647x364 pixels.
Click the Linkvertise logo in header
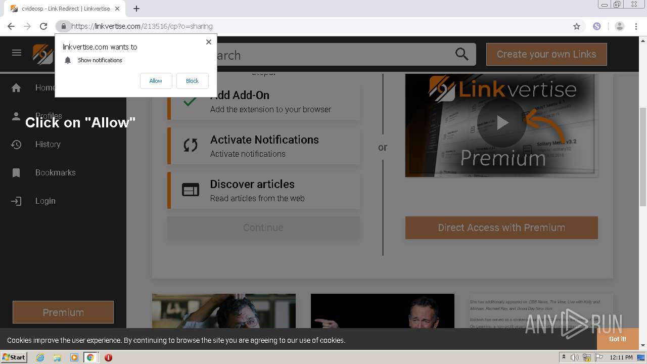pos(43,54)
